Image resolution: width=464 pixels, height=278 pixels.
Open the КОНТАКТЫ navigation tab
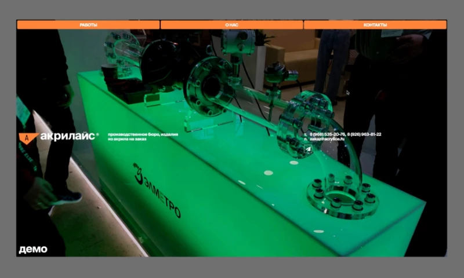(x=375, y=25)
